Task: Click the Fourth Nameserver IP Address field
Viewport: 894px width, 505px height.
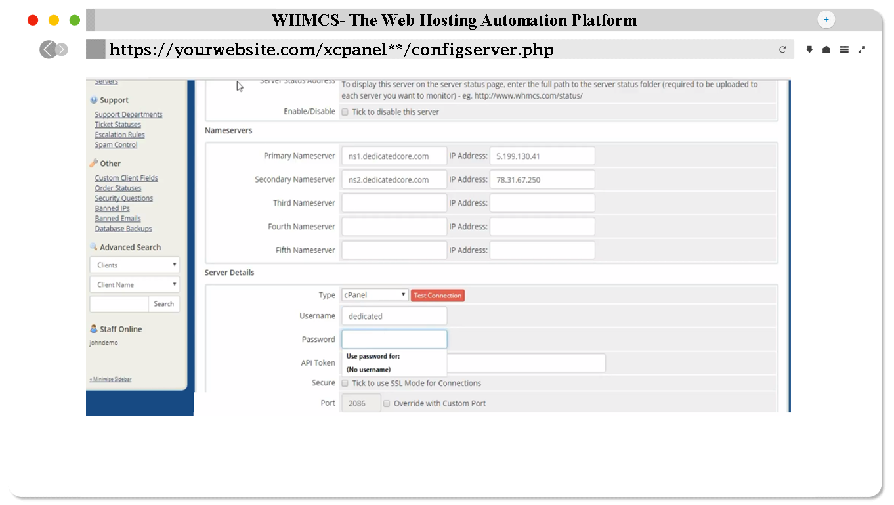Action: 542,227
